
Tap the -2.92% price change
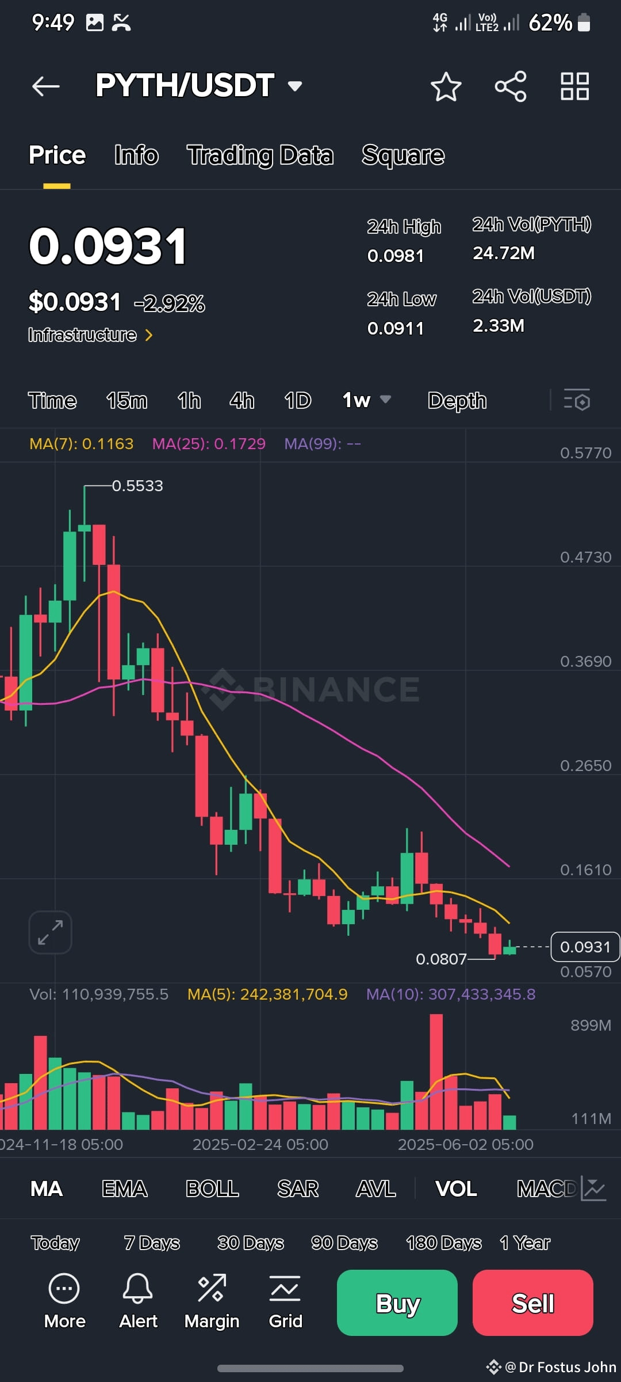169,303
